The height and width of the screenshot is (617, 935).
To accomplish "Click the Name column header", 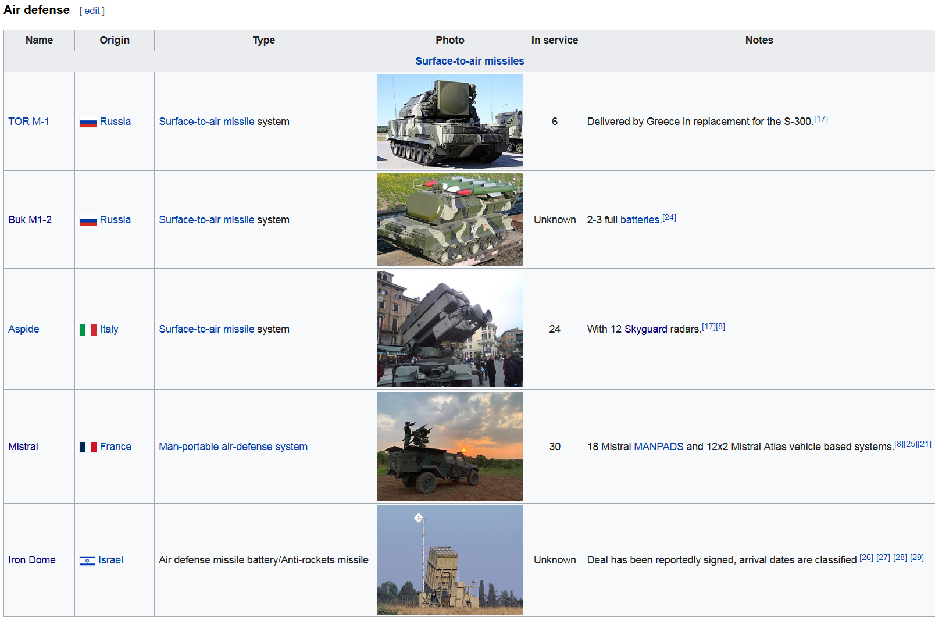I will [40, 40].
